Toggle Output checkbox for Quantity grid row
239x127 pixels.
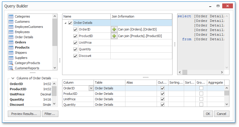coord(163,104)
